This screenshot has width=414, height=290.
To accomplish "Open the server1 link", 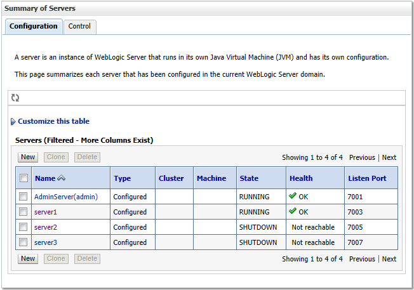I will pos(46,212).
